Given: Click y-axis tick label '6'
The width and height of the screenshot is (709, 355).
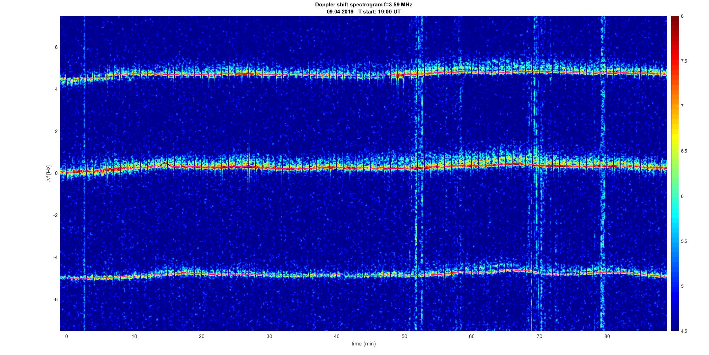Looking at the screenshot, I should (56, 47).
